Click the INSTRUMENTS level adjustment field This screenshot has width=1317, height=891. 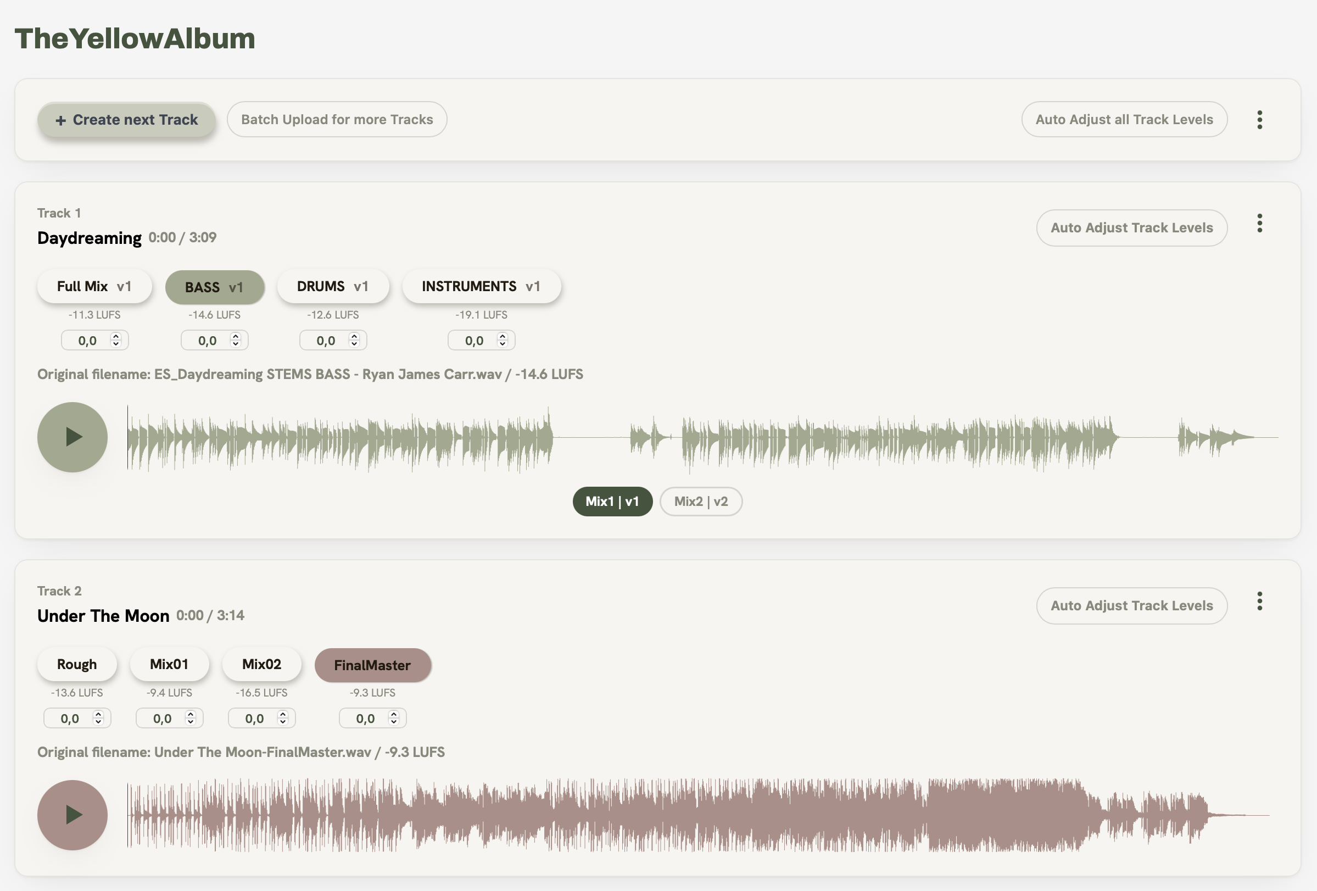click(x=482, y=340)
